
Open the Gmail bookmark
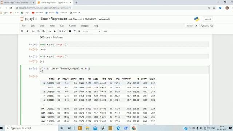click(x=14, y=13)
